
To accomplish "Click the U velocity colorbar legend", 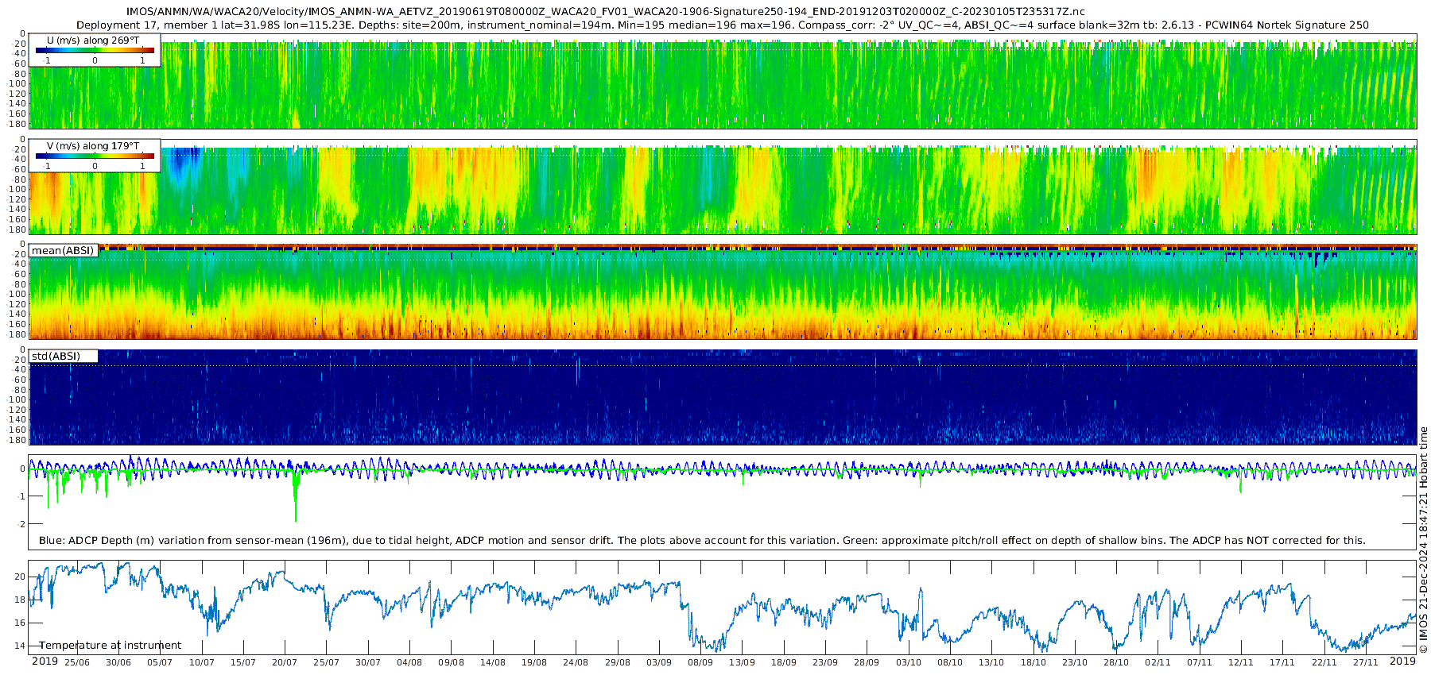I will coord(95,51).
